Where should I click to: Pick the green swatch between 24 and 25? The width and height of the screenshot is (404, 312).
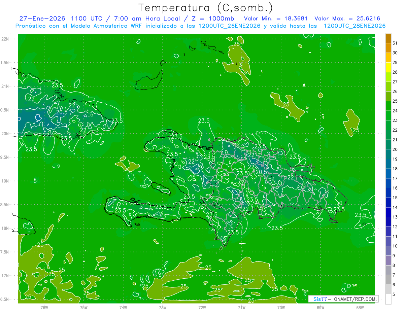pyautogui.click(x=388, y=106)
